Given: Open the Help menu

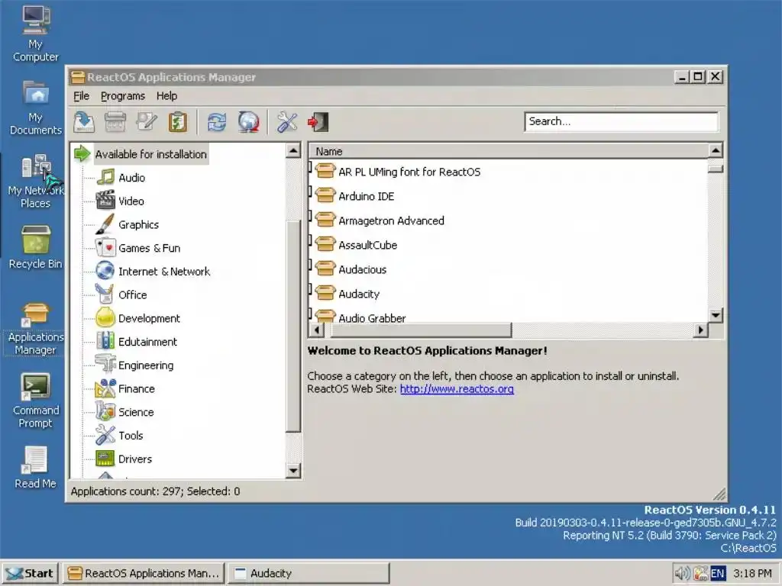Looking at the screenshot, I should (166, 95).
